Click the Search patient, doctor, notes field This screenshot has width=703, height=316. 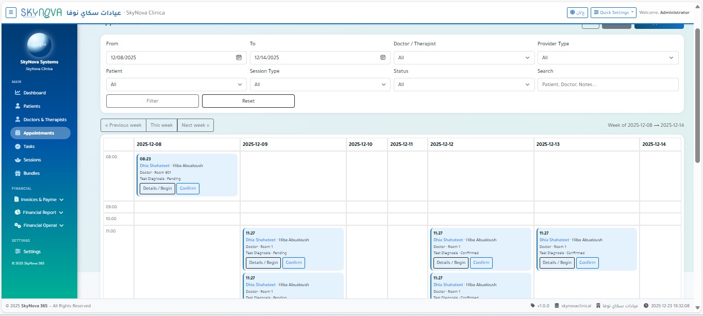608,85
